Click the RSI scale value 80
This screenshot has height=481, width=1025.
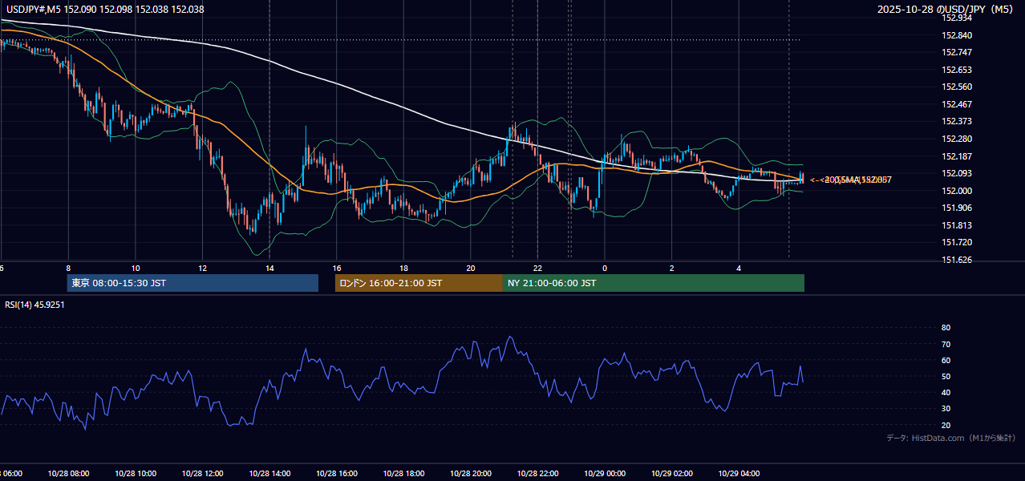tap(946, 328)
